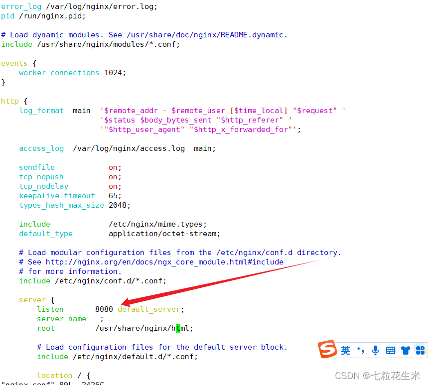
Task: Click the CSDN @七粒花生米 watermark link
Action: click(x=377, y=376)
